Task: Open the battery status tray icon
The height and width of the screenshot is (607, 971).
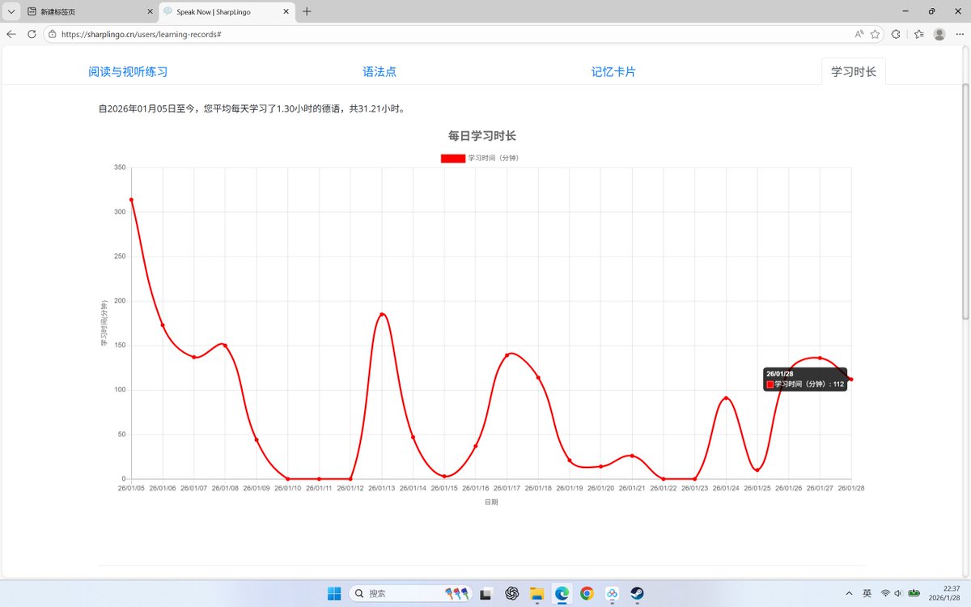Action: coord(914,593)
